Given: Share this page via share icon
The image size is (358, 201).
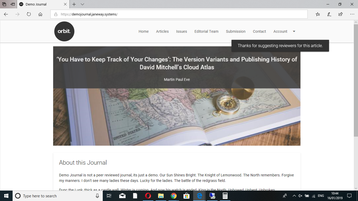Looking at the screenshot, I should pyautogui.click(x=340, y=14).
